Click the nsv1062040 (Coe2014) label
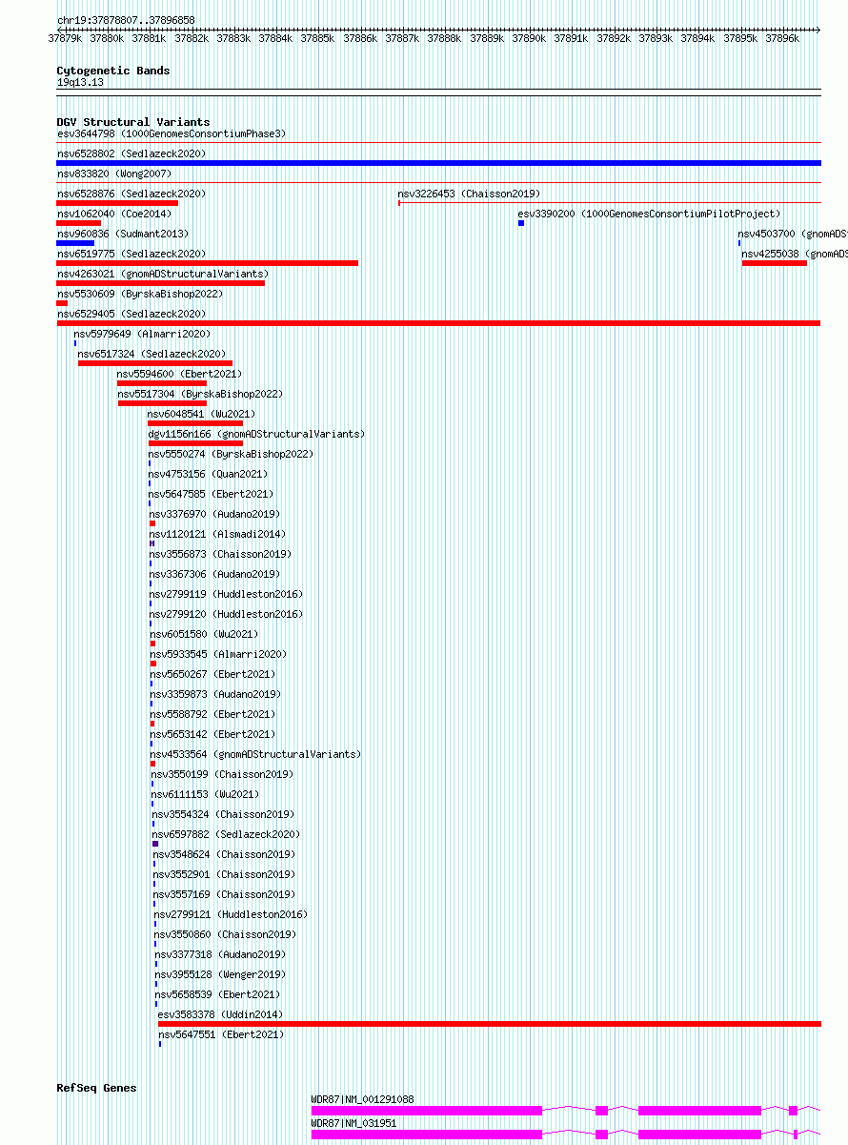 pyautogui.click(x=113, y=215)
